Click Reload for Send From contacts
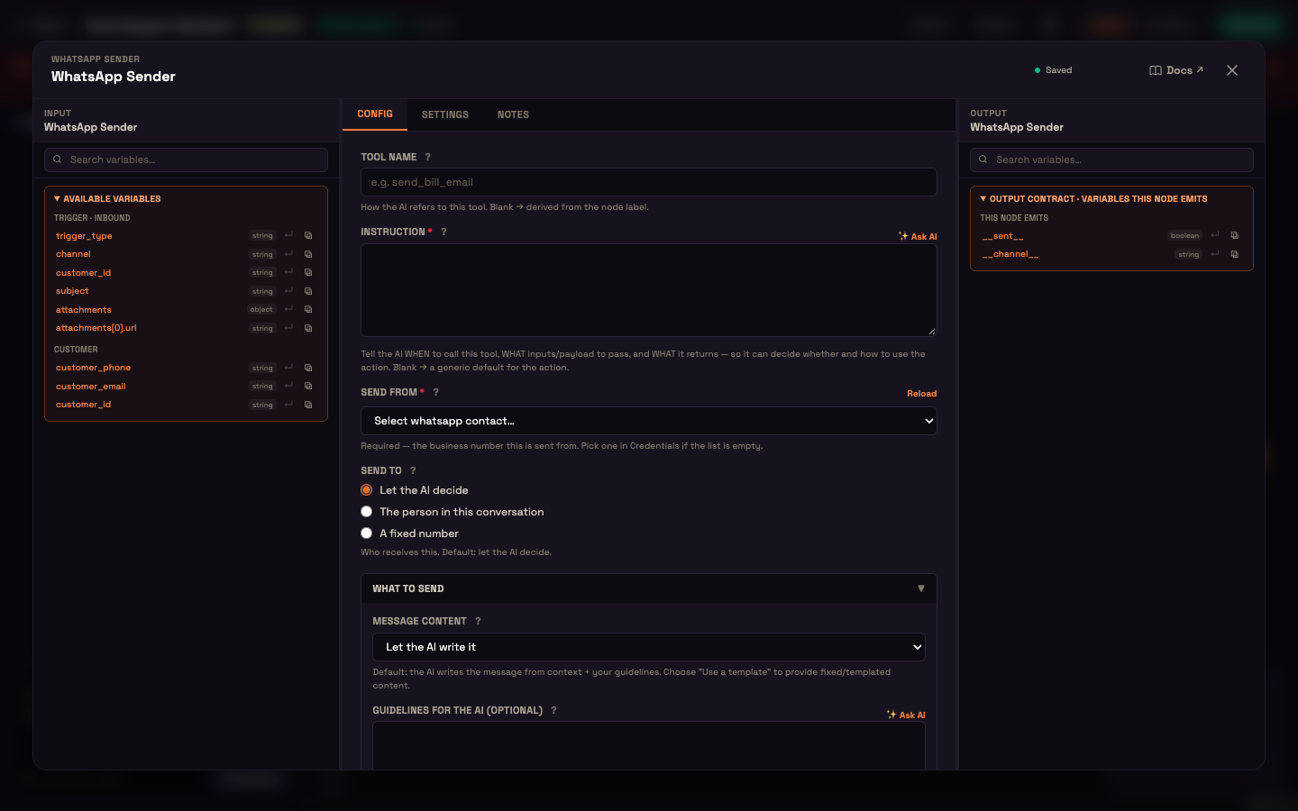Image resolution: width=1298 pixels, height=811 pixels. point(922,394)
